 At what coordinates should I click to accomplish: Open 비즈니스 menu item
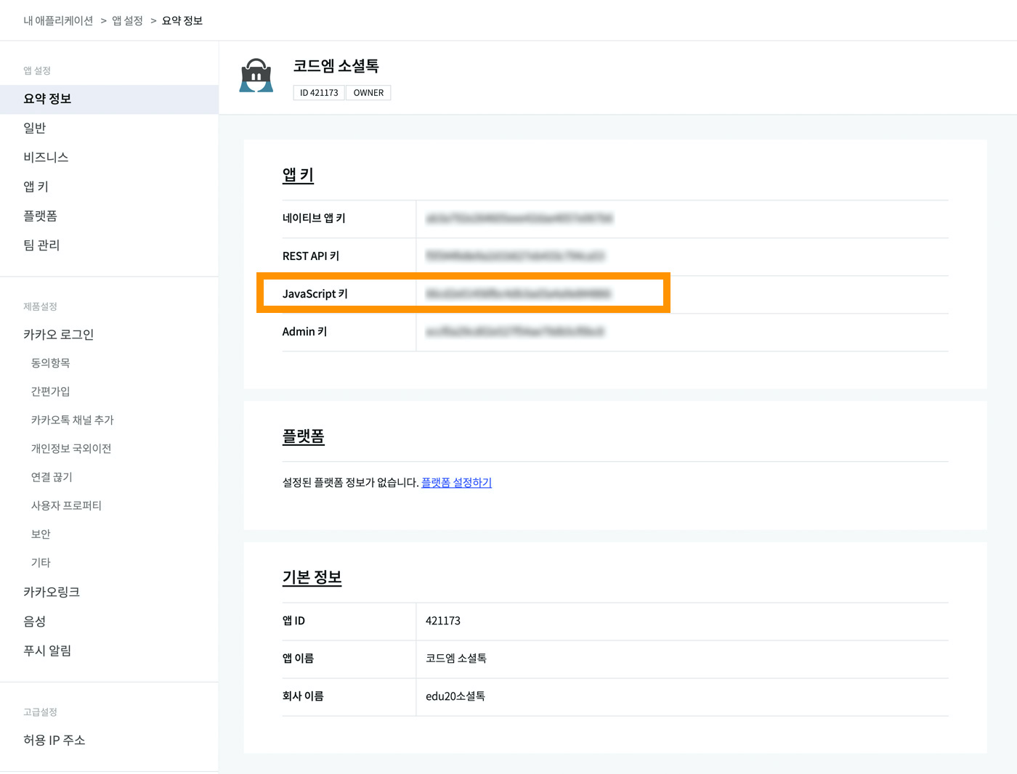[x=46, y=157]
